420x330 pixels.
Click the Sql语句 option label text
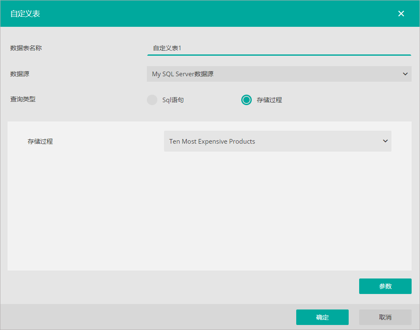click(x=173, y=100)
